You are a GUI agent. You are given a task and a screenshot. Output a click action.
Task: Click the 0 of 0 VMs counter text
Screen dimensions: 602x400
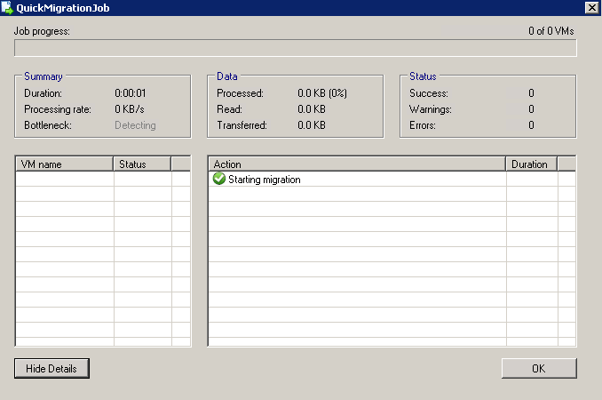[x=551, y=31]
